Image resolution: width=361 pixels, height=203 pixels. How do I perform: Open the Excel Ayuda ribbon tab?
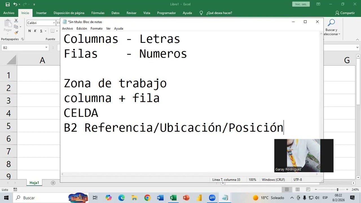pos(187,13)
